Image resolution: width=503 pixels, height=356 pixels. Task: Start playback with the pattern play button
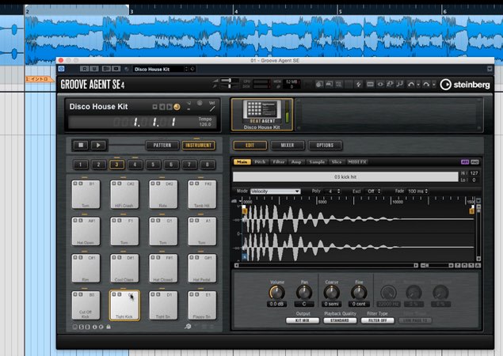click(x=98, y=145)
